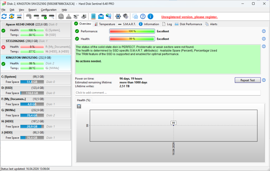Click the two stacked drives toolbar icon
The width and height of the screenshot is (270, 171).
[x=76, y=16]
